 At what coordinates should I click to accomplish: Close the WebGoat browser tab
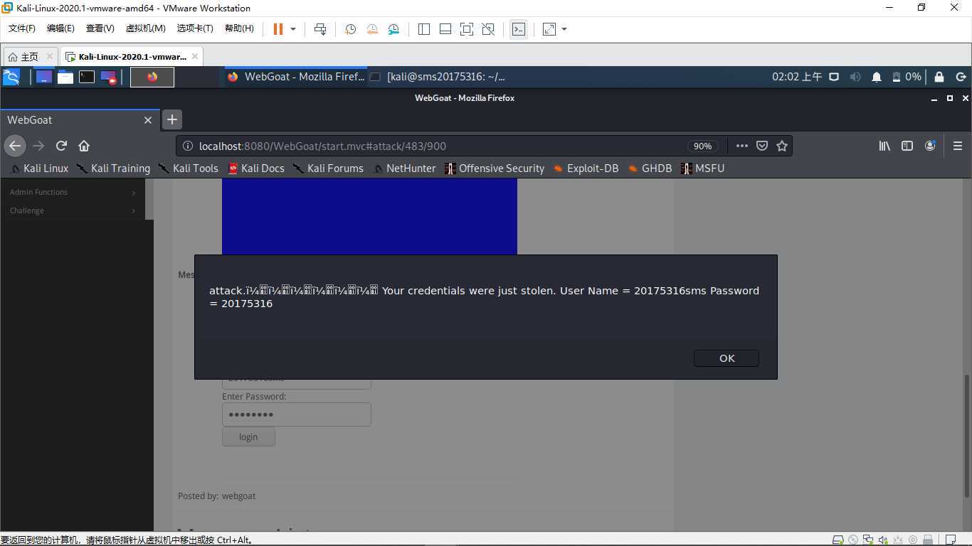point(148,120)
